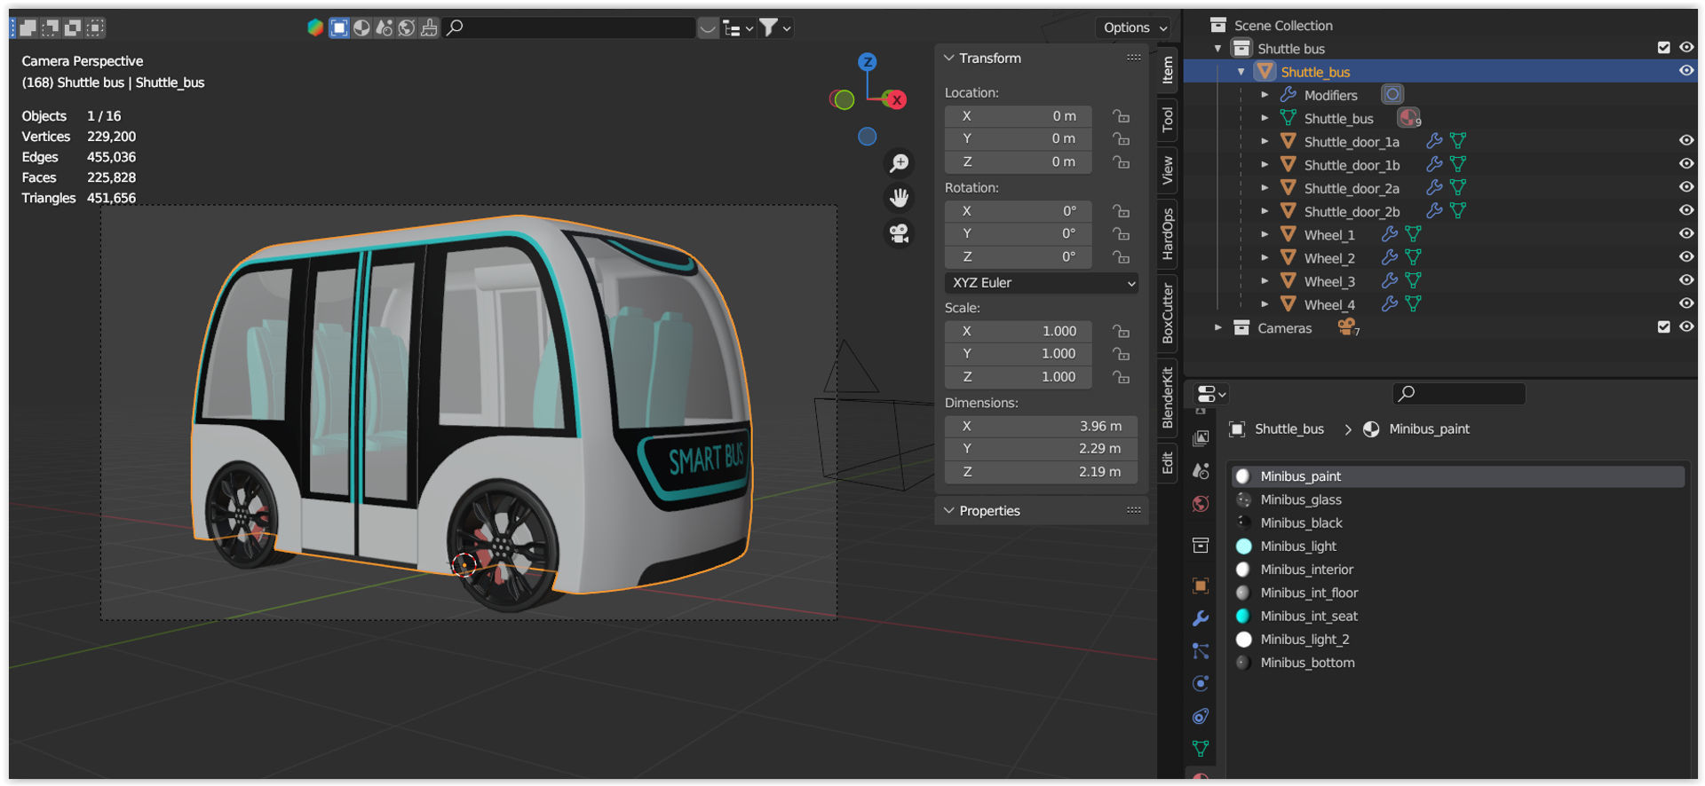Screen dimensions: 1705x786
Task: Open the Particles properties tab icon
Action: pos(1201,651)
